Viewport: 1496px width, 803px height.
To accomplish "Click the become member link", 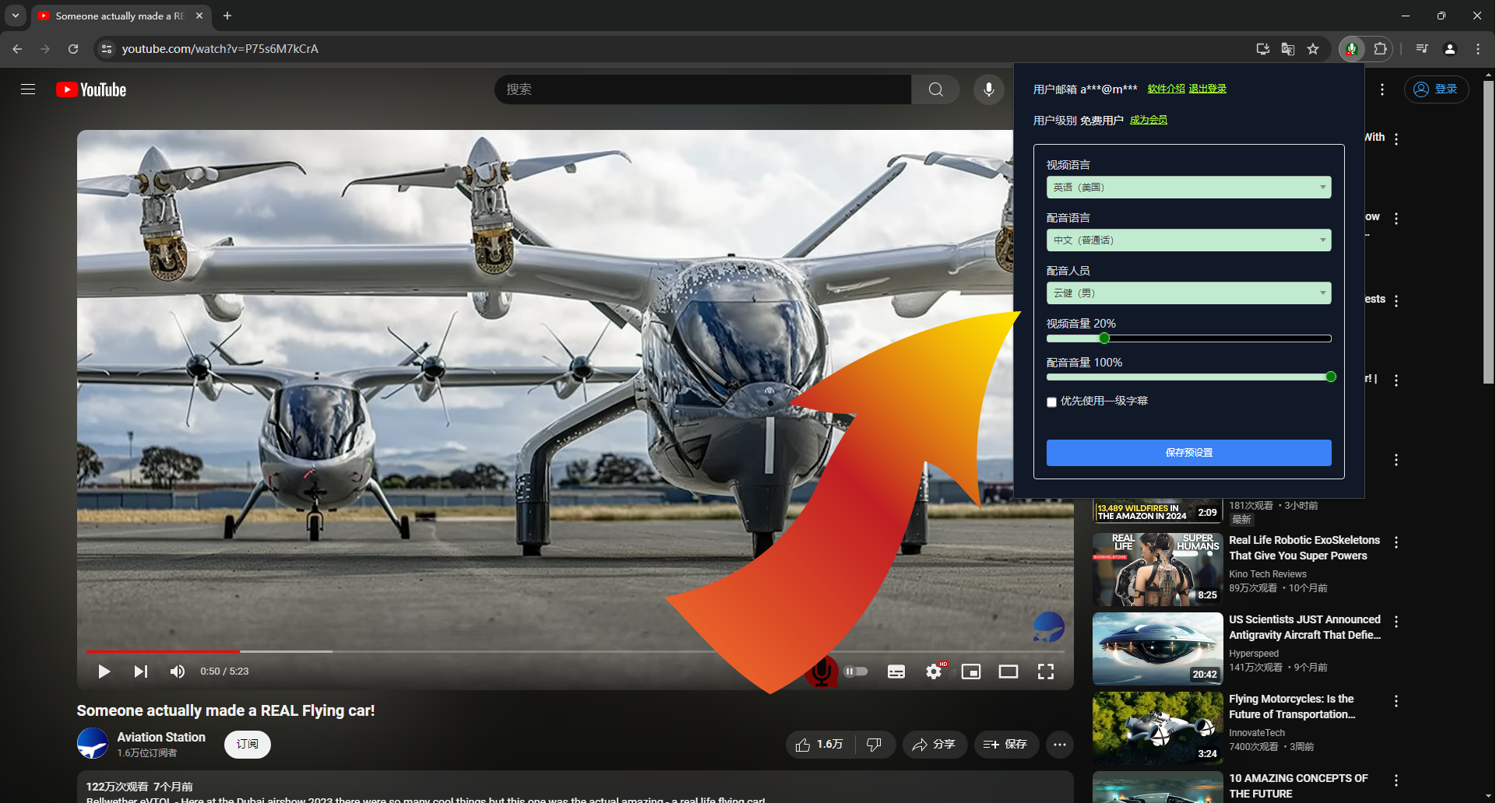I will click(x=1148, y=120).
